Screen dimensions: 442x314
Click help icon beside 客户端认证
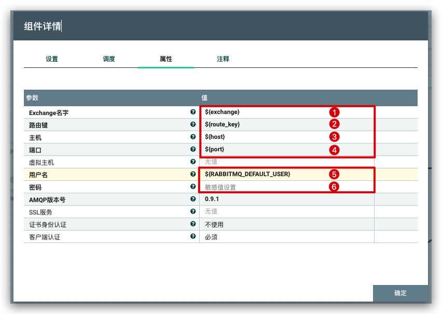tap(193, 236)
